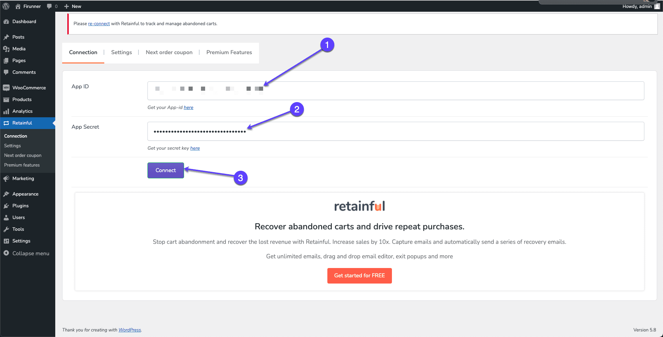The height and width of the screenshot is (337, 663).
Task: Click the secret key here link
Action: click(x=195, y=148)
